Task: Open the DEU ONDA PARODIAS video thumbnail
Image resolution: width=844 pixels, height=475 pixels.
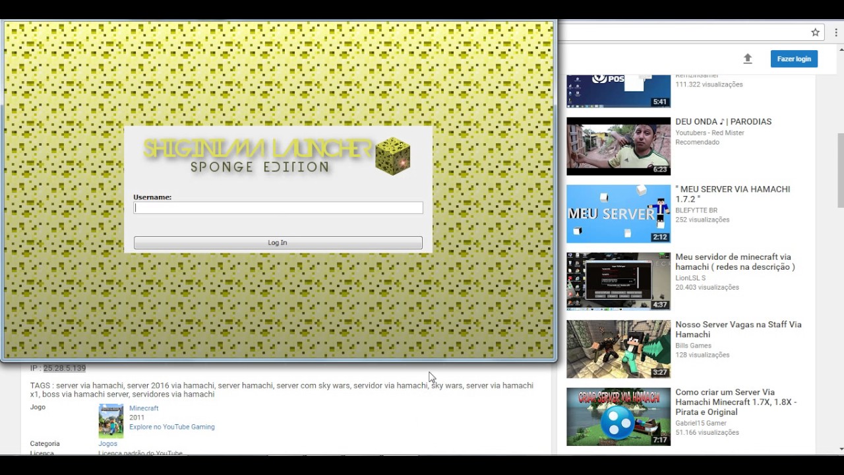Action: [x=618, y=146]
